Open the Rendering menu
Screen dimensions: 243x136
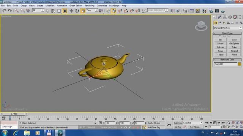[90, 6]
